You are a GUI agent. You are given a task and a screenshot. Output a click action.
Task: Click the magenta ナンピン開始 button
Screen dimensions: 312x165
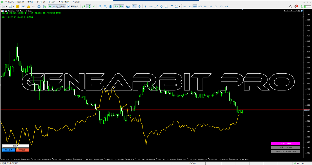[x=285, y=143]
